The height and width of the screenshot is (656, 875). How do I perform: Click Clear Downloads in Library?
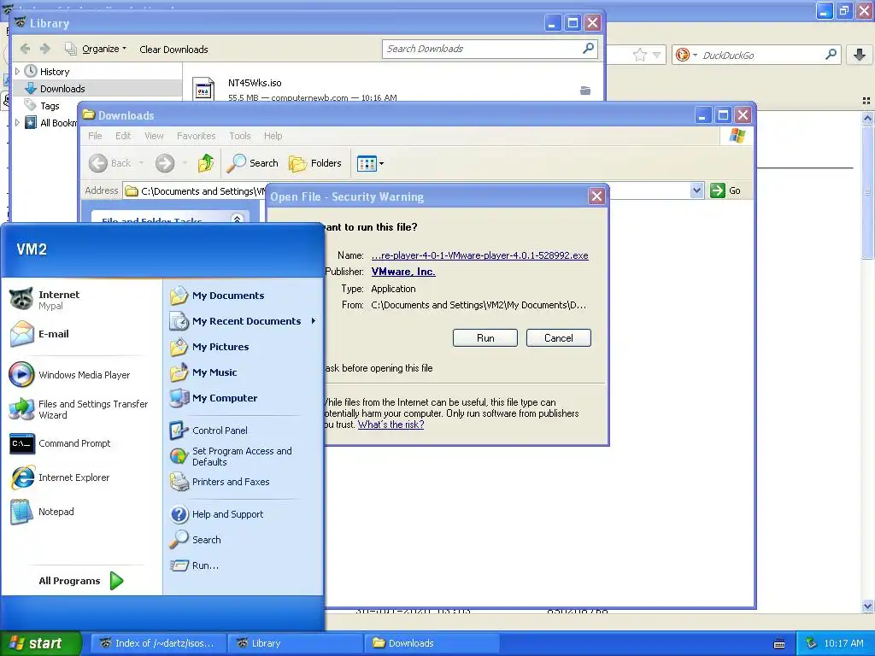pos(173,49)
